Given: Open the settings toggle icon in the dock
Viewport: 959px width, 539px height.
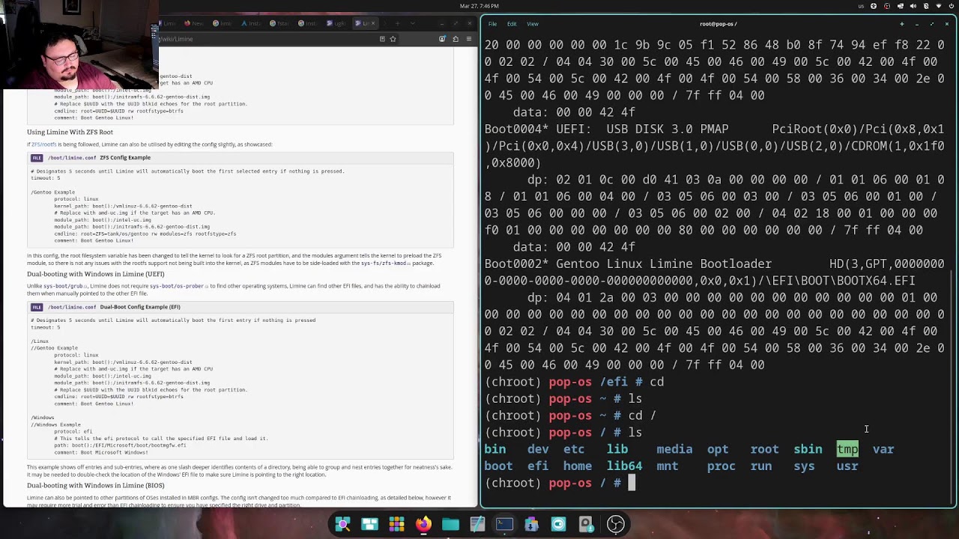Looking at the screenshot, I should coord(559,524).
